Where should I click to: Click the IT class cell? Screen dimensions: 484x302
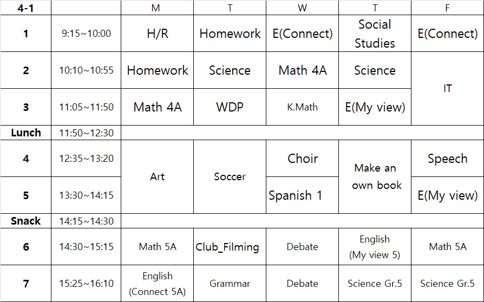[447, 89]
